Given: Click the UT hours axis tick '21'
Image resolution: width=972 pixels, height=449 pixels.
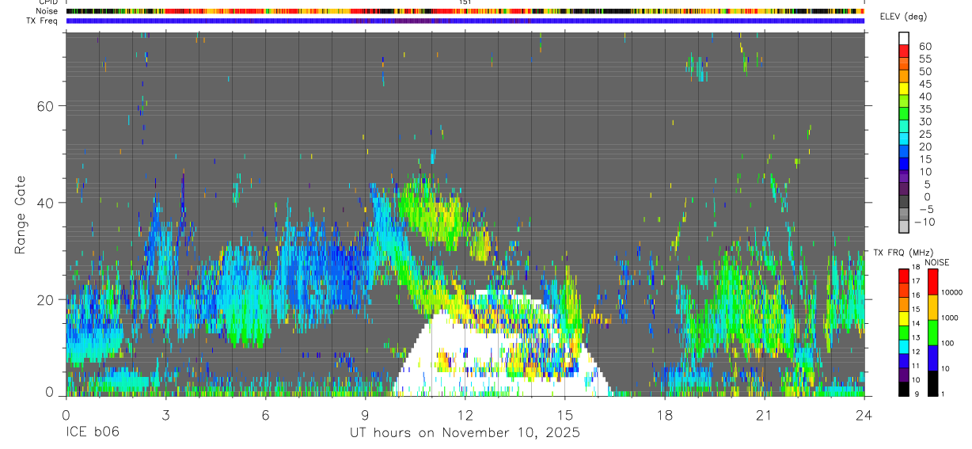Looking at the screenshot, I should [765, 415].
